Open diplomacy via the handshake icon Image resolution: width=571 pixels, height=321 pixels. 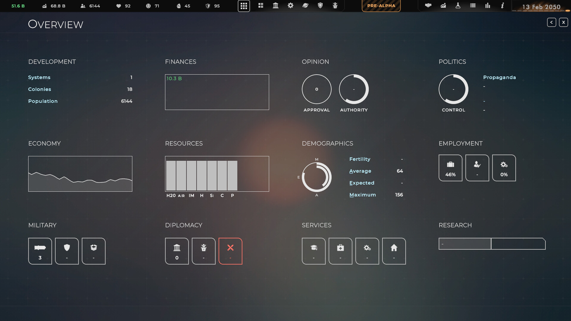[x=428, y=6]
